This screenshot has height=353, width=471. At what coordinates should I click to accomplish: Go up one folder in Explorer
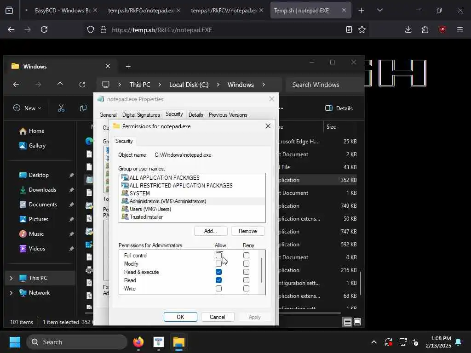(60, 85)
